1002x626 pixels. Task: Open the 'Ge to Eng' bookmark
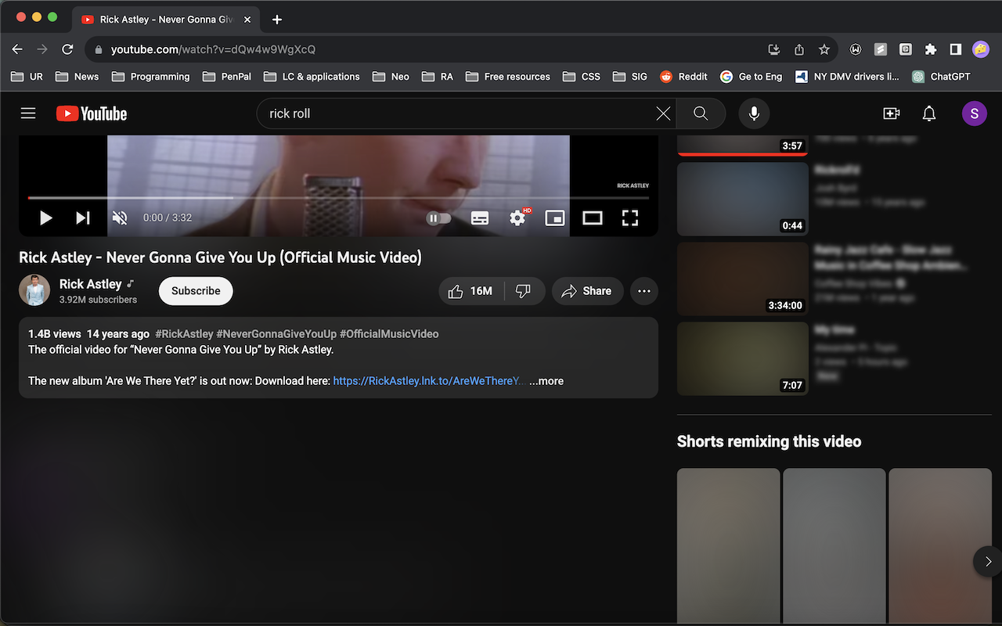tap(751, 77)
